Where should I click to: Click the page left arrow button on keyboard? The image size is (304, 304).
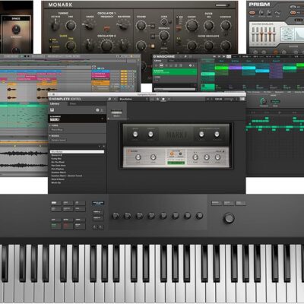point(94,227)
